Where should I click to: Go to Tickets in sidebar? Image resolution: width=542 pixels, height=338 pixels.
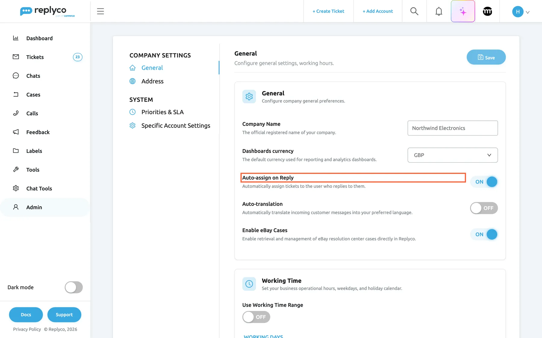35,57
